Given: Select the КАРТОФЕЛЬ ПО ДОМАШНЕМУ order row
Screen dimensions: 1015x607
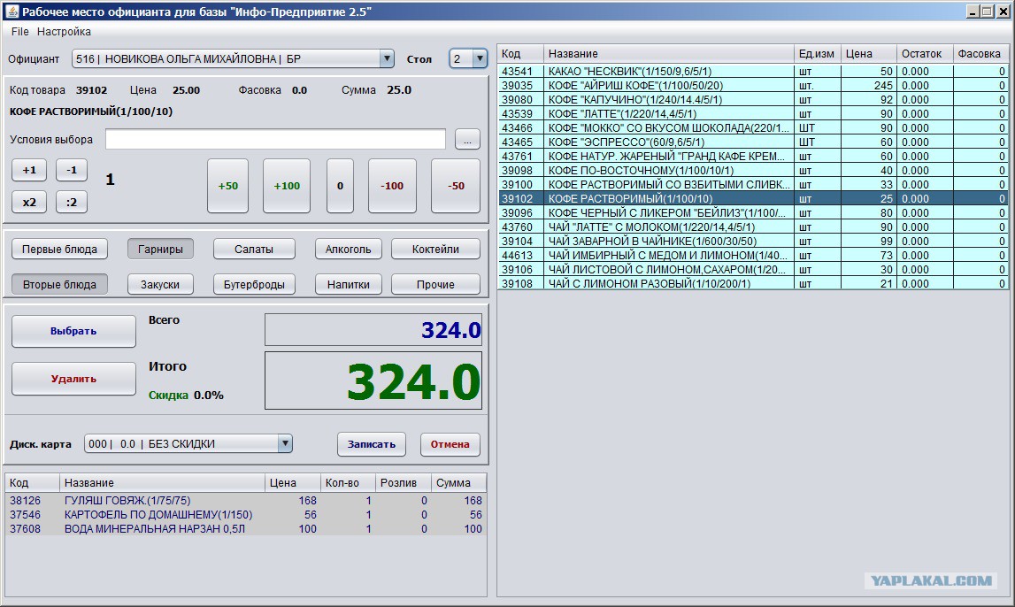Looking at the screenshot, I should (246, 514).
